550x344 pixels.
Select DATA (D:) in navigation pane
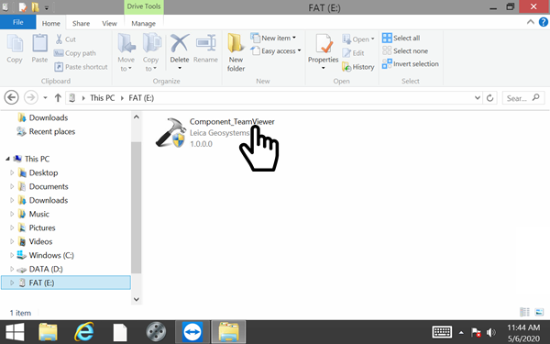pos(46,269)
